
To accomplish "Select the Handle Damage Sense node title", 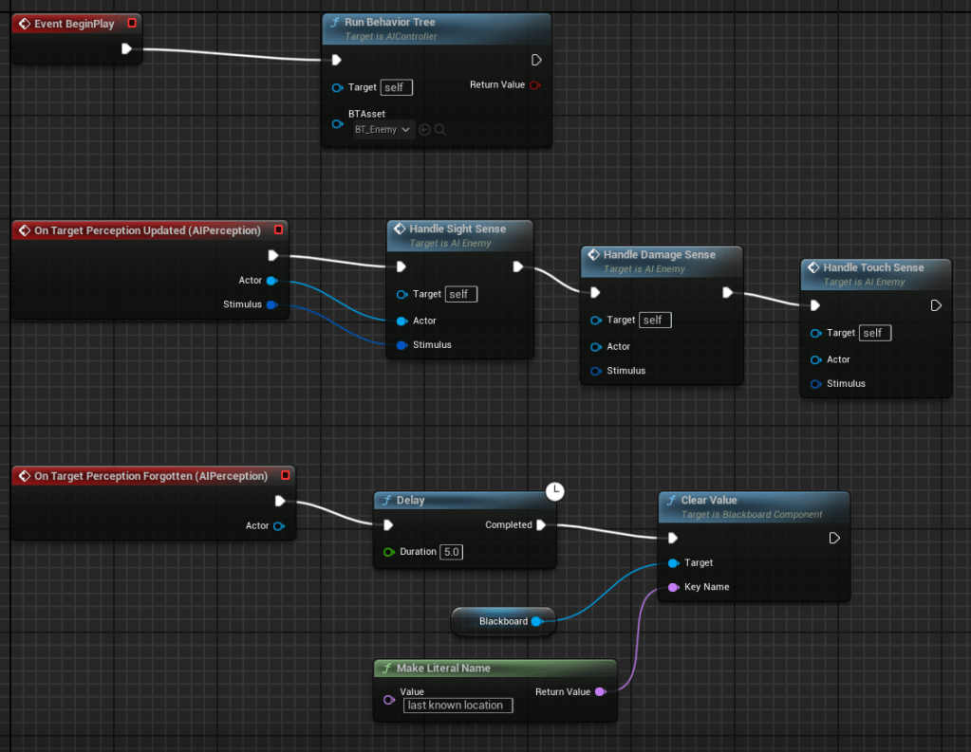I will [659, 254].
